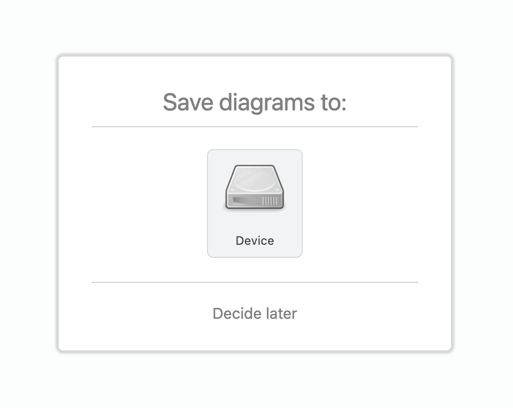Image resolution: width=513 pixels, height=408 pixels.
Task: Dismiss the dialog using Decide later
Action: pyautogui.click(x=255, y=313)
